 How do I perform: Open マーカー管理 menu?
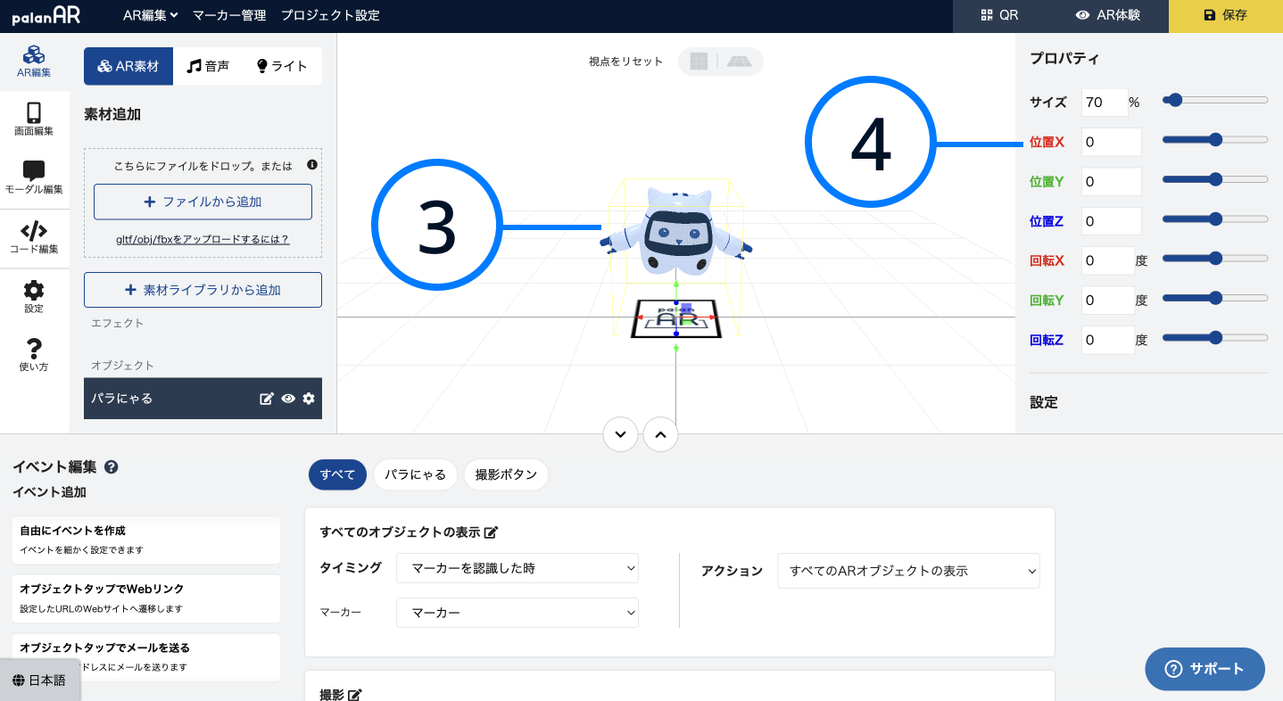pos(229,15)
